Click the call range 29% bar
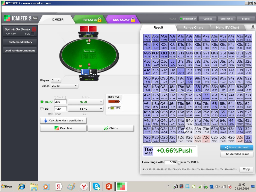Viewport: 256px width, 192px height. point(116,108)
